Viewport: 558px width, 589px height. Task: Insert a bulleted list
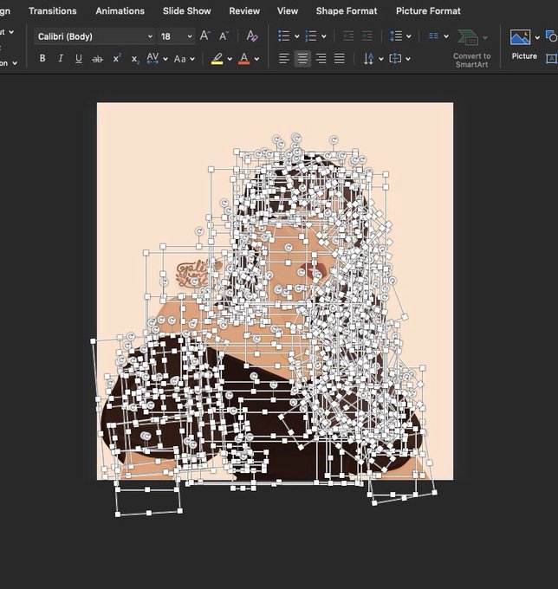(283, 36)
